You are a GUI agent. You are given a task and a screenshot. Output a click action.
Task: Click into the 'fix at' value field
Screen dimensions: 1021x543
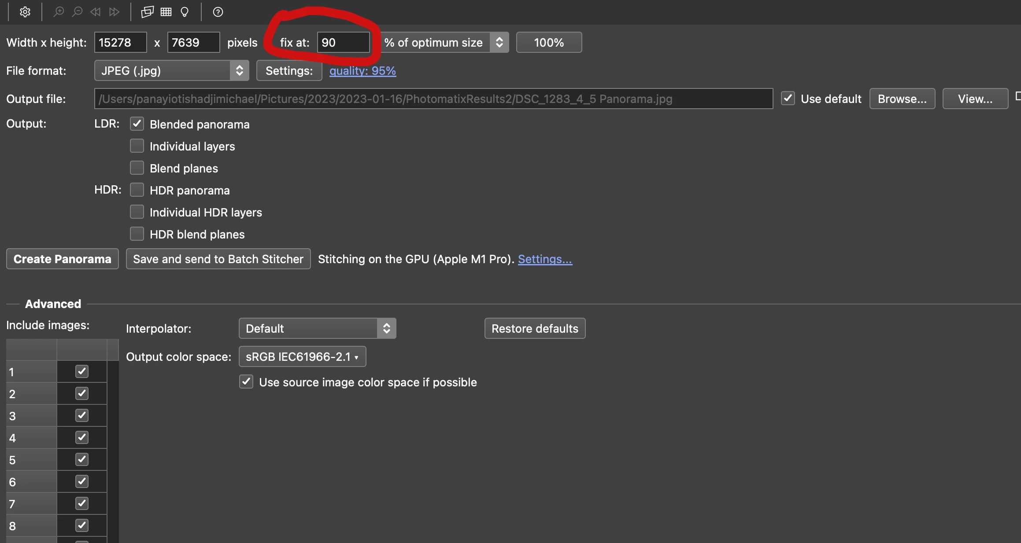click(x=343, y=42)
